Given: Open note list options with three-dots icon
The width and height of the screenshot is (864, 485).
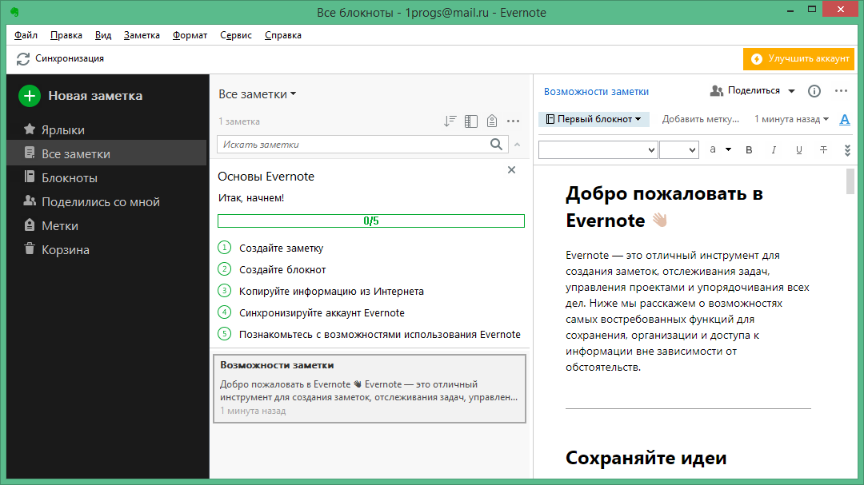Looking at the screenshot, I should [514, 121].
